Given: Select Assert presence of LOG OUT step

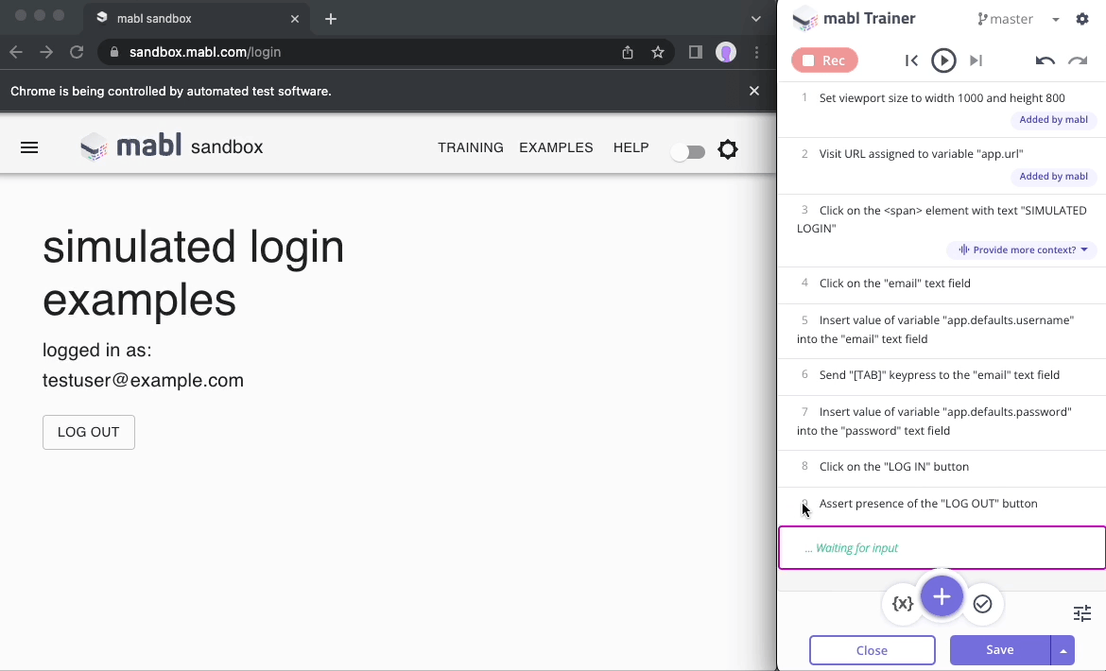Looking at the screenshot, I should click(942, 504).
